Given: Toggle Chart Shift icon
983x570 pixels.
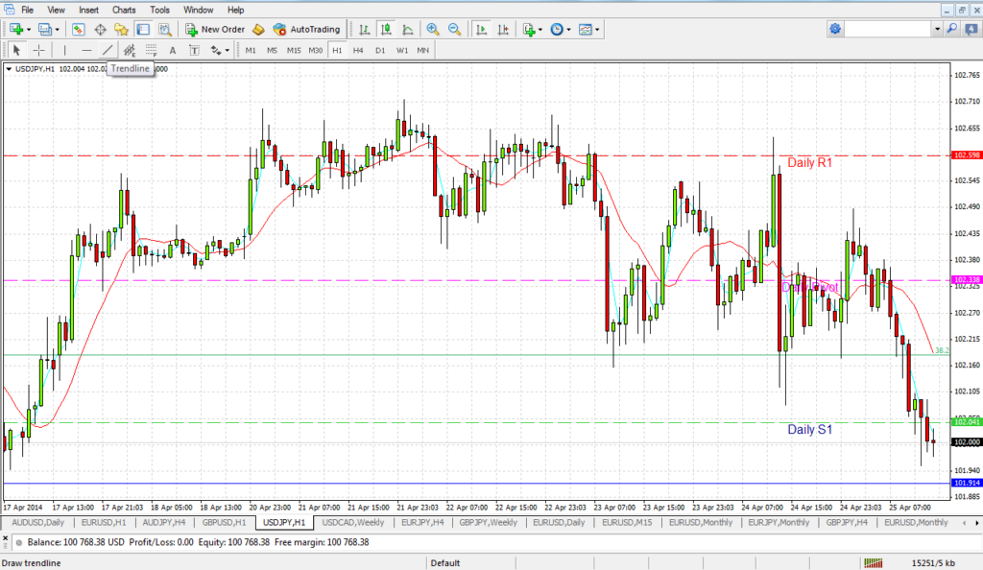Looking at the screenshot, I should pyautogui.click(x=503, y=30).
